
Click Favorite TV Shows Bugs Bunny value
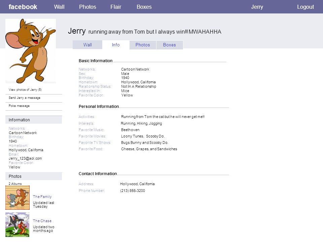(145, 143)
